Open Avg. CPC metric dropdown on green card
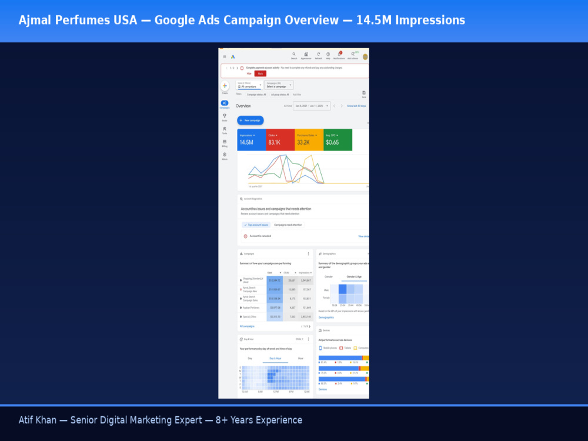Screen dimensions: 588x441 click(x=332, y=135)
